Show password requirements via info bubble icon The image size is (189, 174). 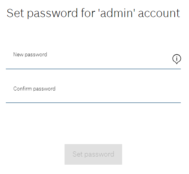tap(177, 59)
